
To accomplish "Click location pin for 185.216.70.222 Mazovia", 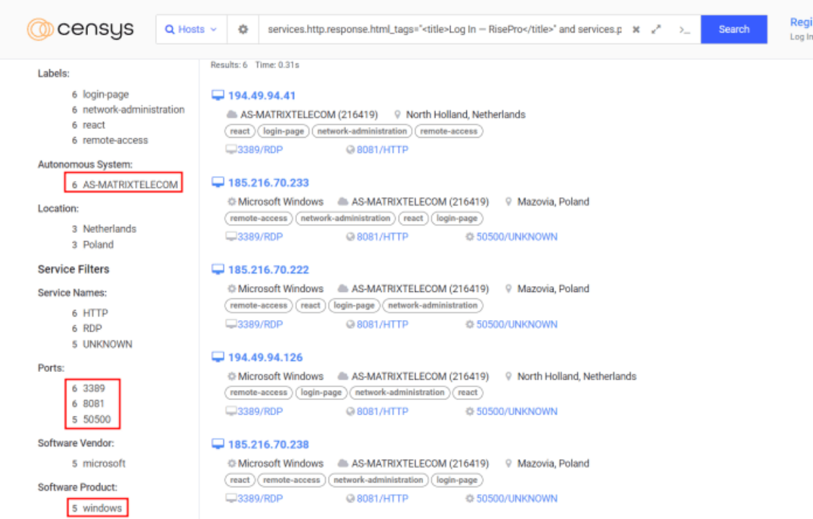I will [509, 289].
